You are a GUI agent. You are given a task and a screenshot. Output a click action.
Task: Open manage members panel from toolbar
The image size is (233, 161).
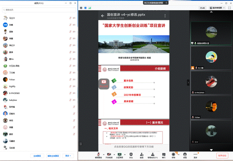(x=153, y=156)
